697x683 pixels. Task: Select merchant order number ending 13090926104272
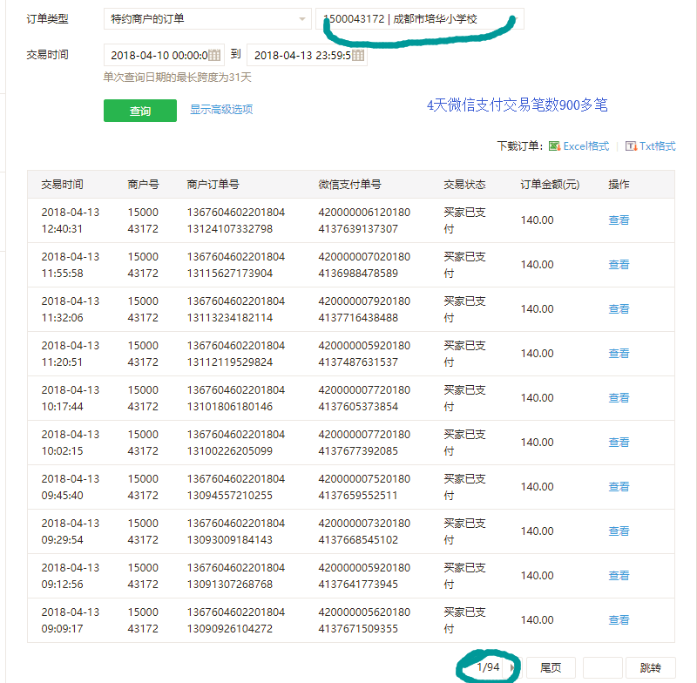(235, 620)
